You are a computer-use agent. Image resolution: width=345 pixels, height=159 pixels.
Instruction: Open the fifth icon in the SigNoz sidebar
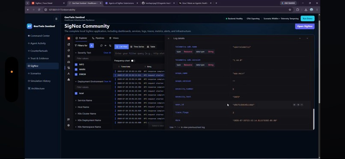point(68,62)
